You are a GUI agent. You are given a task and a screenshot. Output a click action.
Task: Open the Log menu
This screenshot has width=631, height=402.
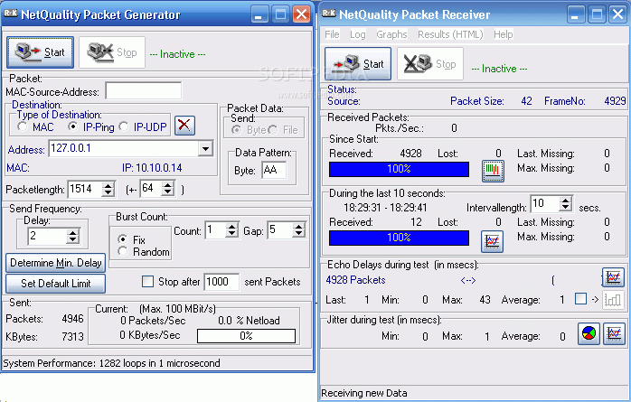(358, 34)
